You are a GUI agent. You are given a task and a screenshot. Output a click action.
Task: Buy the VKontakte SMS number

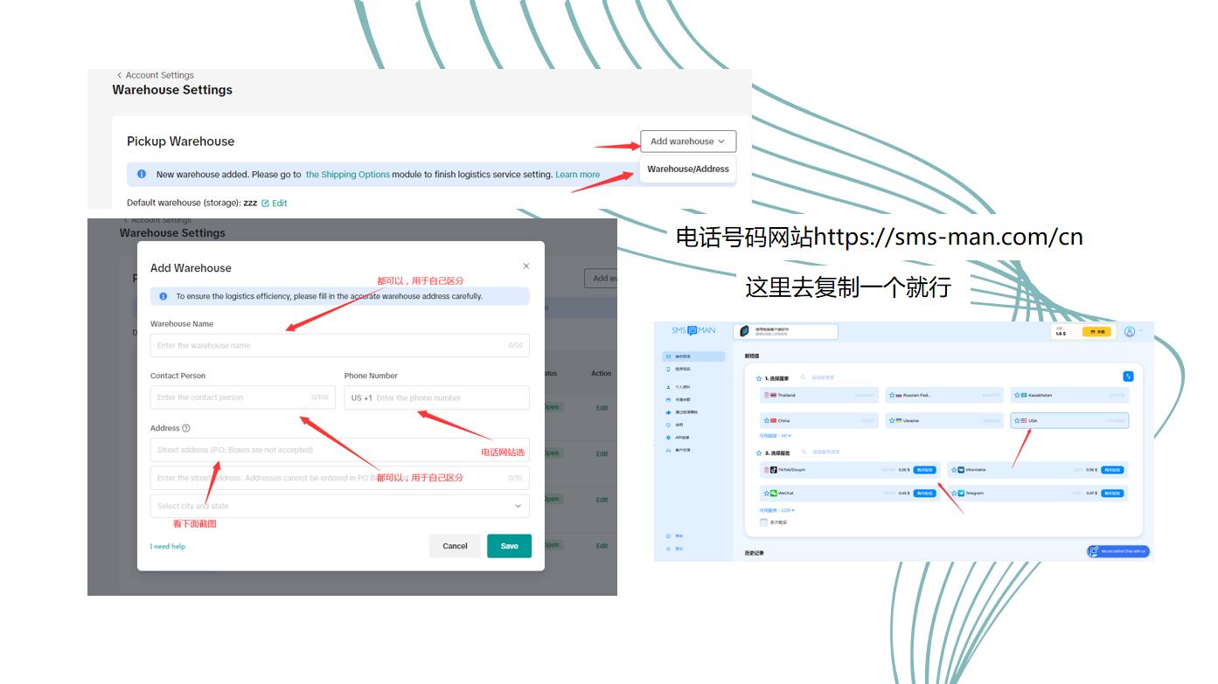1112,470
